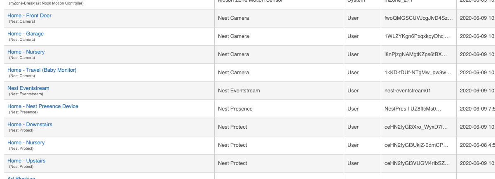
Task: Click Nest Protect type in Upstairs row
Action: coord(232,163)
